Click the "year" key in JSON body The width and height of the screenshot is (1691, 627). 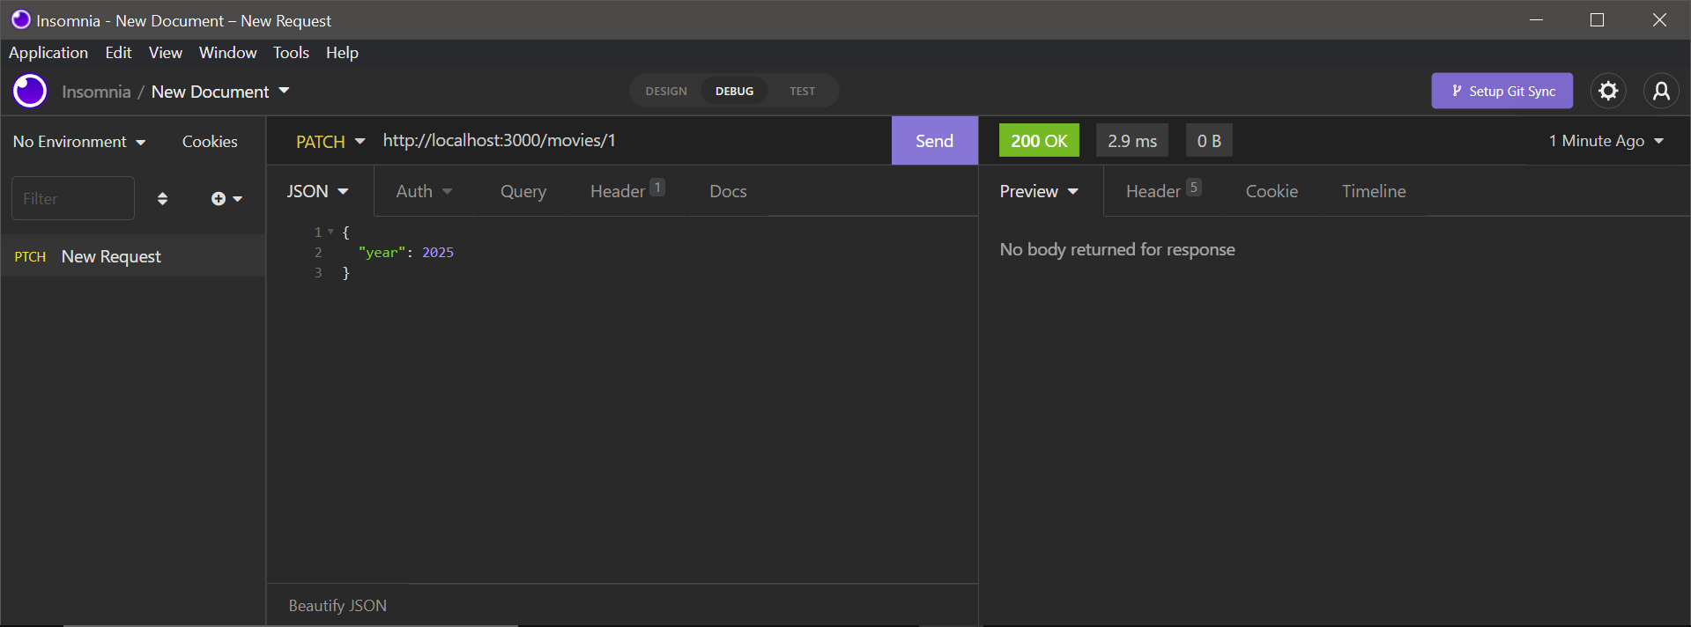point(382,253)
